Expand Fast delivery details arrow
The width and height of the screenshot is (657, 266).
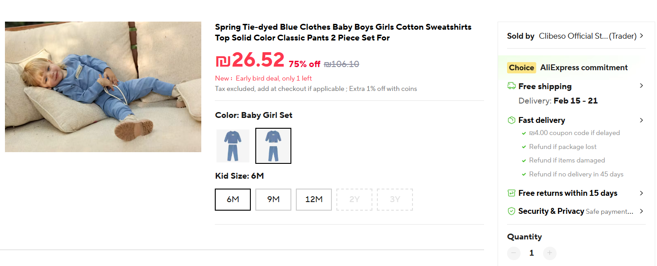click(x=641, y=120)
